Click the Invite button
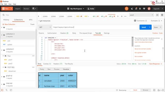This screenshot has height=92, width=165. click(91, 9)
